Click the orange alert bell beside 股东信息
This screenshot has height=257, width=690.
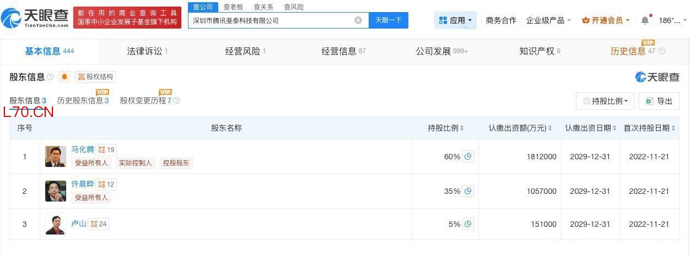(x=65, y=77)
